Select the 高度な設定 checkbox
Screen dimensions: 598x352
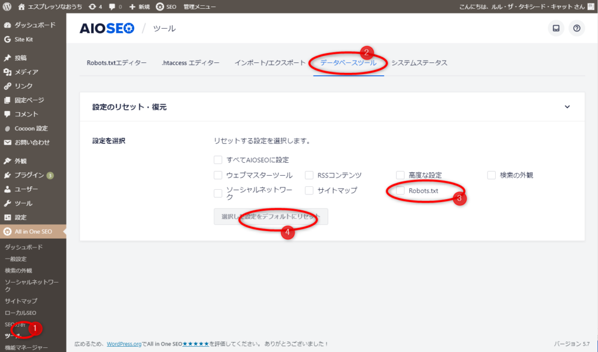pos(400,175)
